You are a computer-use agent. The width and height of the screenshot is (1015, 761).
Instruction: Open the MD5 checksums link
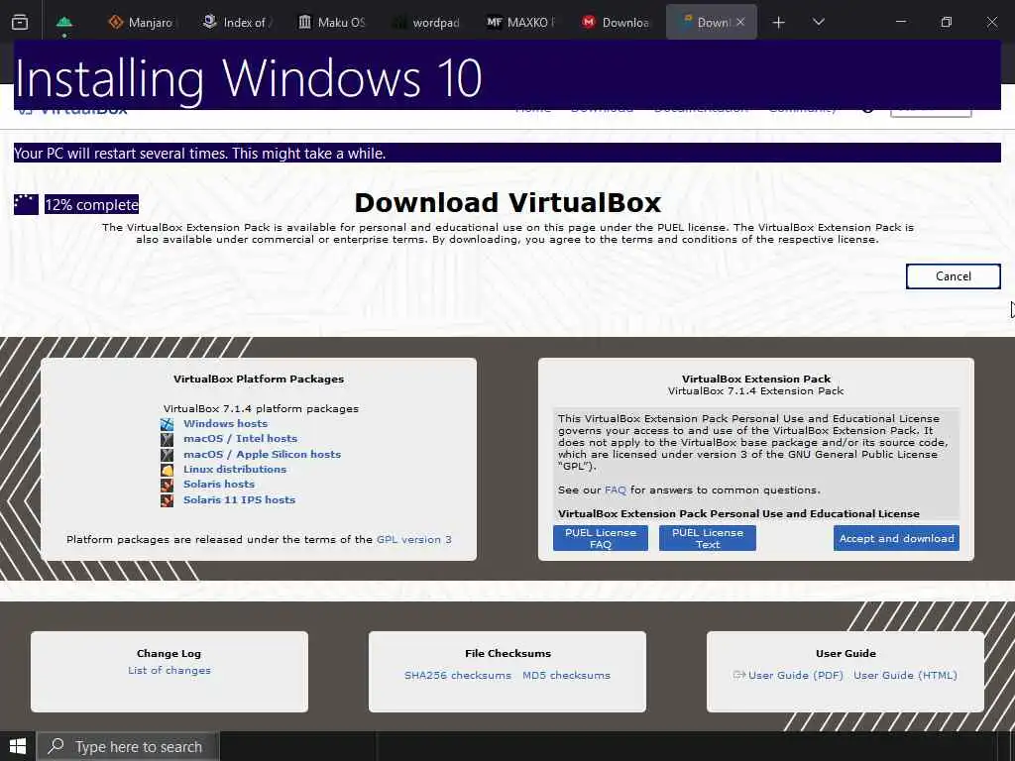click(566, 675)
